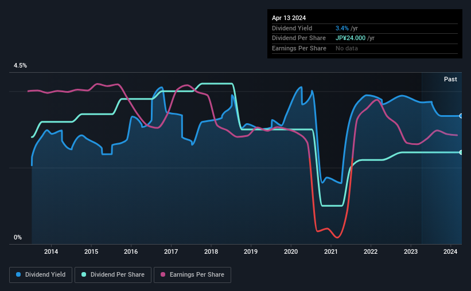Toggle the Dividend Per Share legend button
The width and height of the screenshot is (471, 291).
coord(113,275)
